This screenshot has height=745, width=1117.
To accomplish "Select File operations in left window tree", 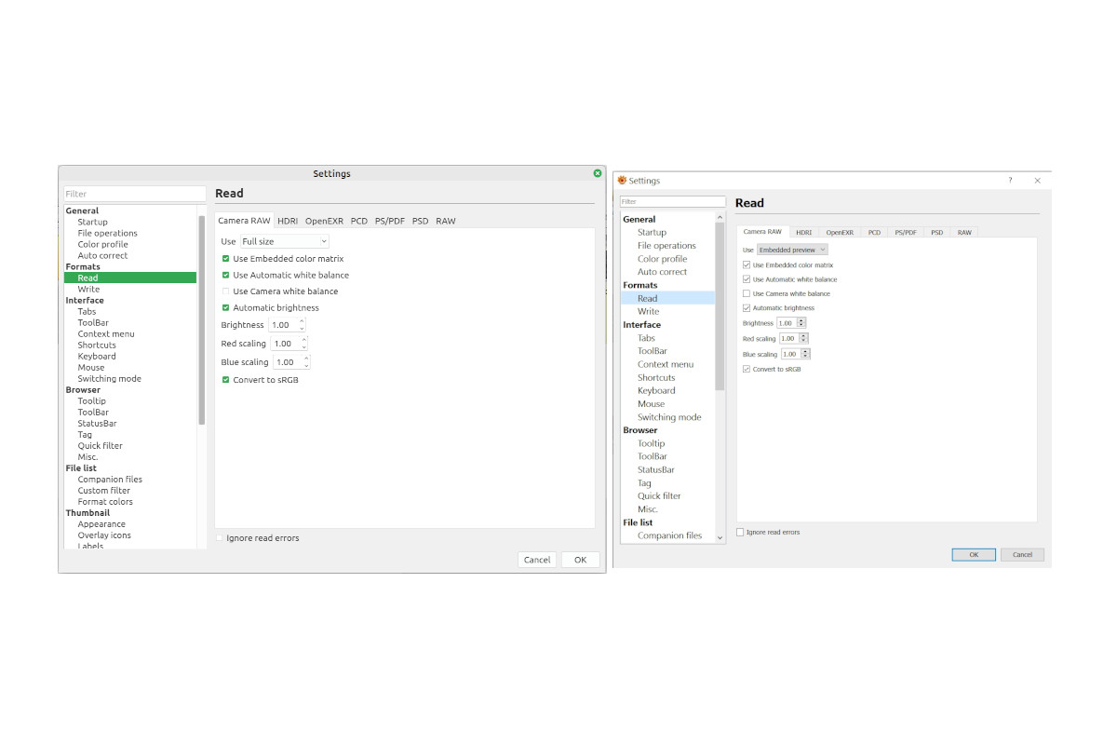I will [x=107, y=233].
